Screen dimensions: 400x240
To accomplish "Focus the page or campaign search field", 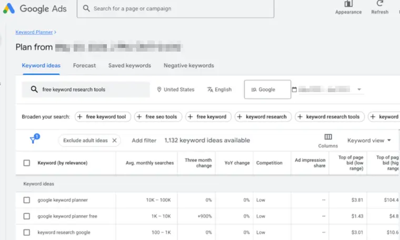I will coord(175,8).
